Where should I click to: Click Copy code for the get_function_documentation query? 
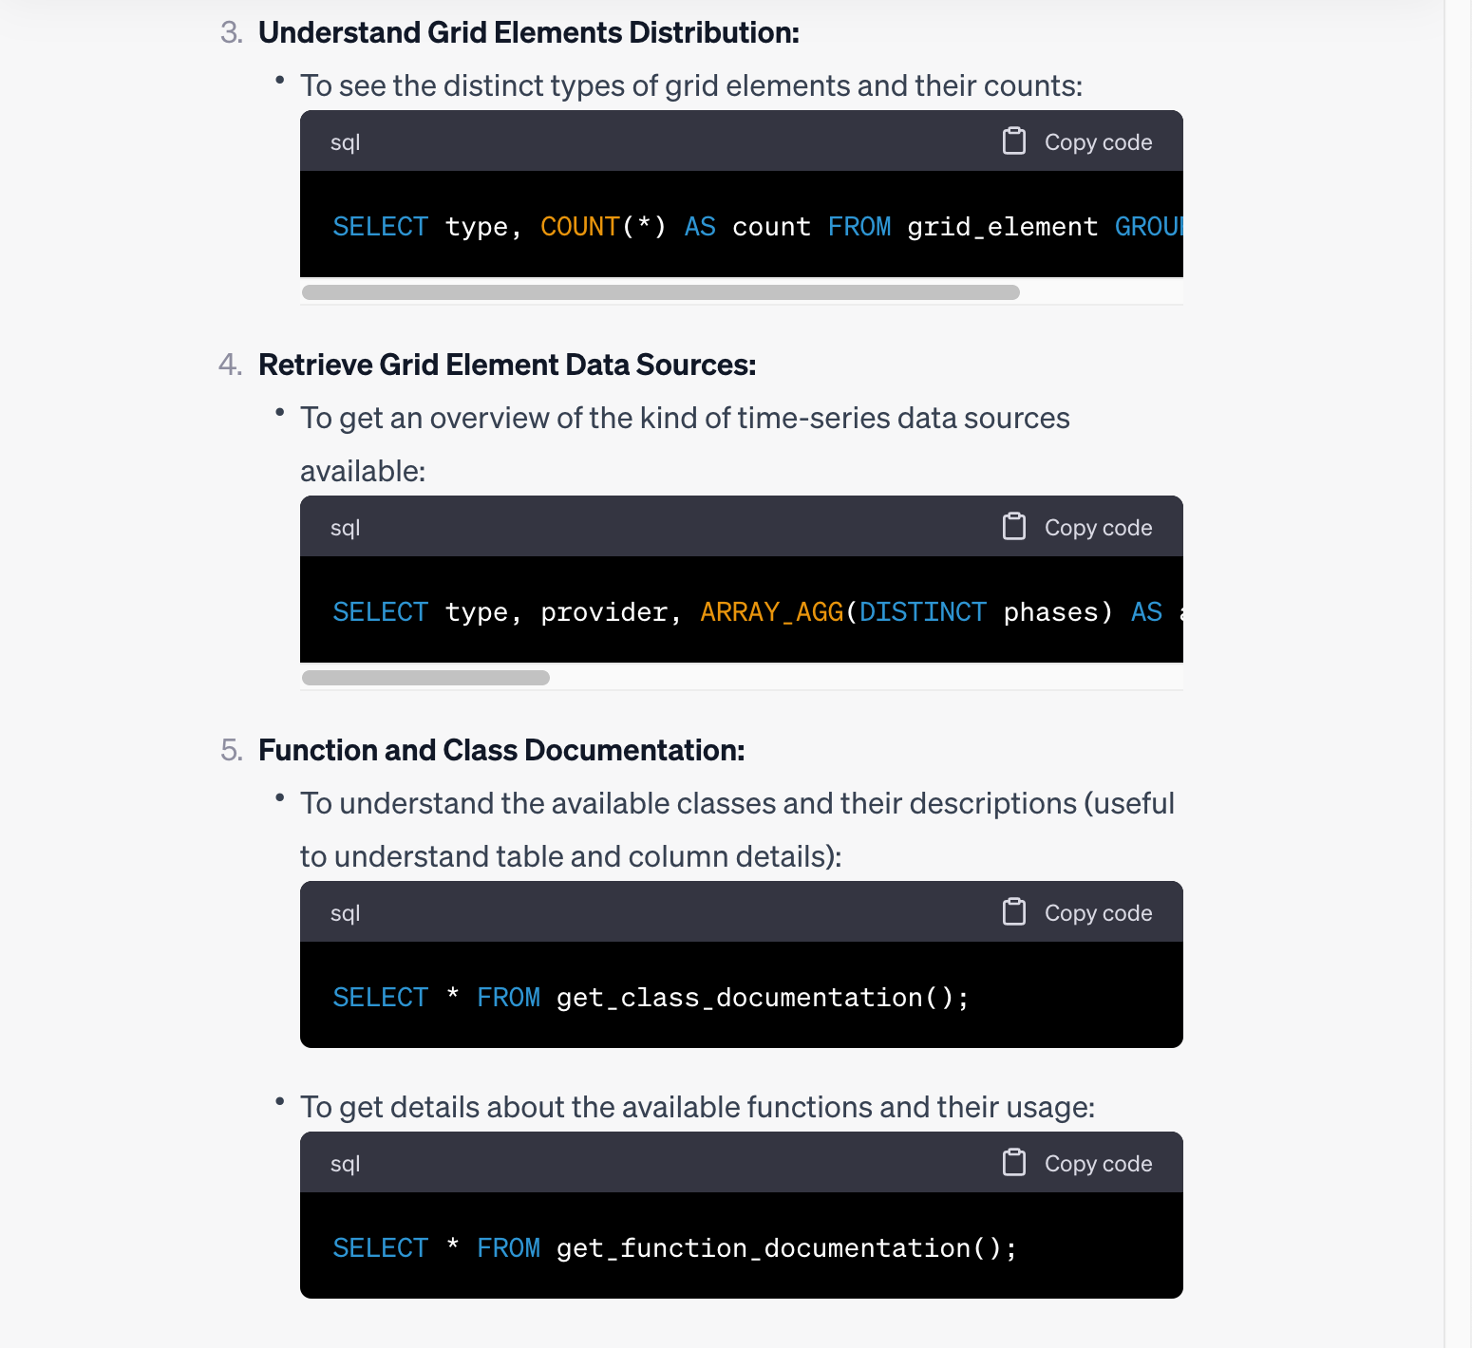click(x=1097, y=1162)
